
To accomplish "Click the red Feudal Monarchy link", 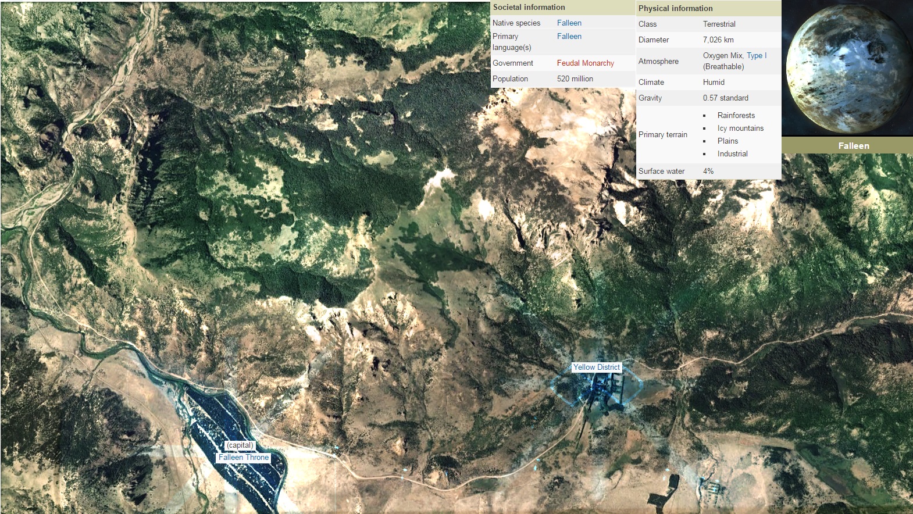I will click(x=585, y=63).
